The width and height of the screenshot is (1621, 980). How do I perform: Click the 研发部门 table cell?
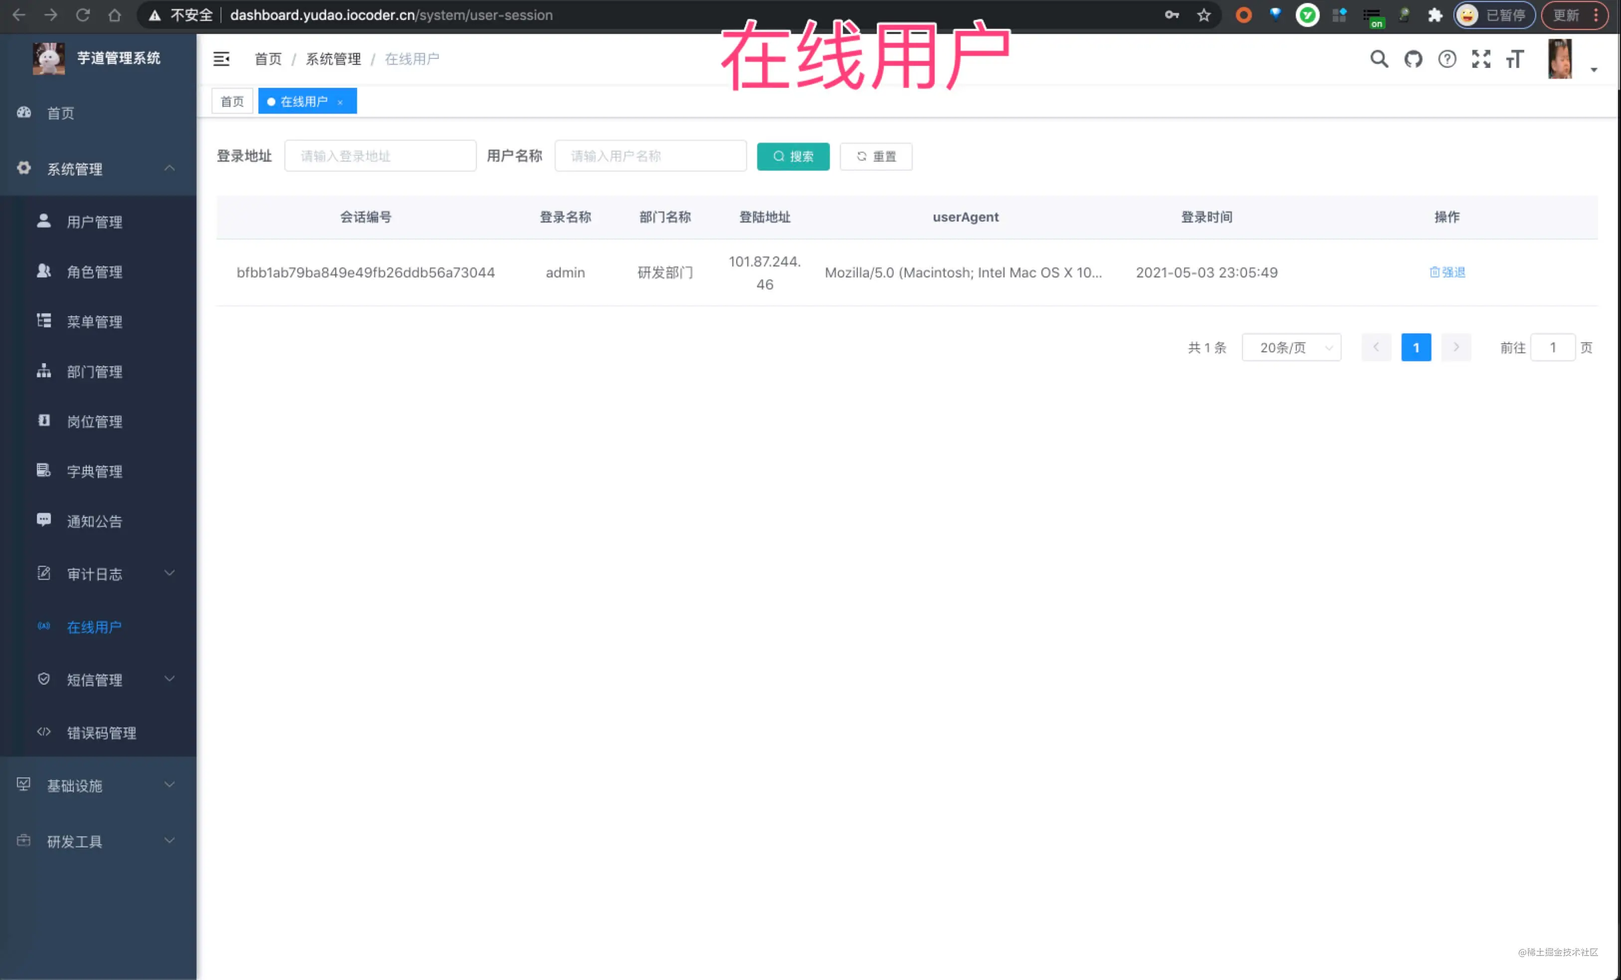pyautogui.click(x=665, y=272)
